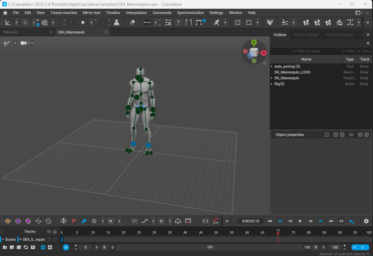Open the layout dropdown near window title controls
The width and height of the screenshot is (373, 256).
point(359,13)
